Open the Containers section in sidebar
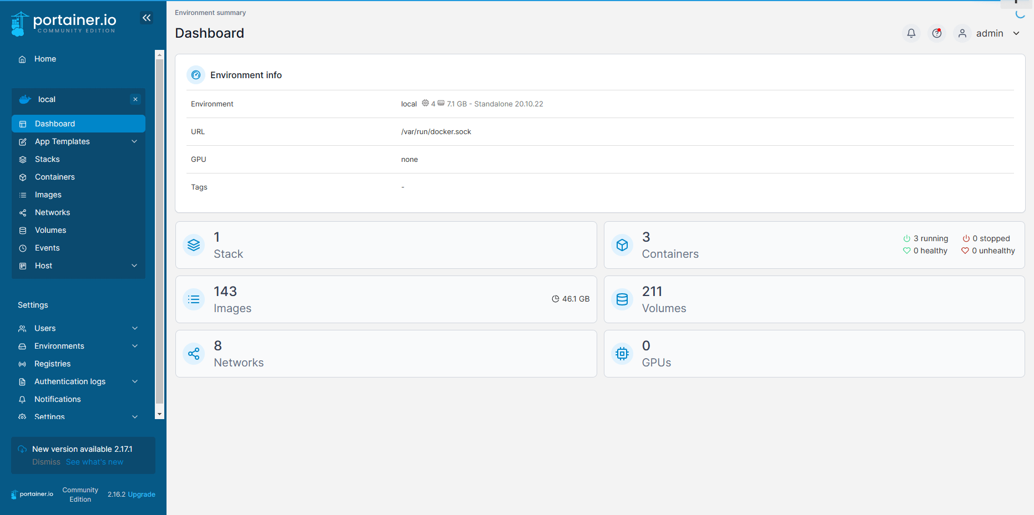 54,177
